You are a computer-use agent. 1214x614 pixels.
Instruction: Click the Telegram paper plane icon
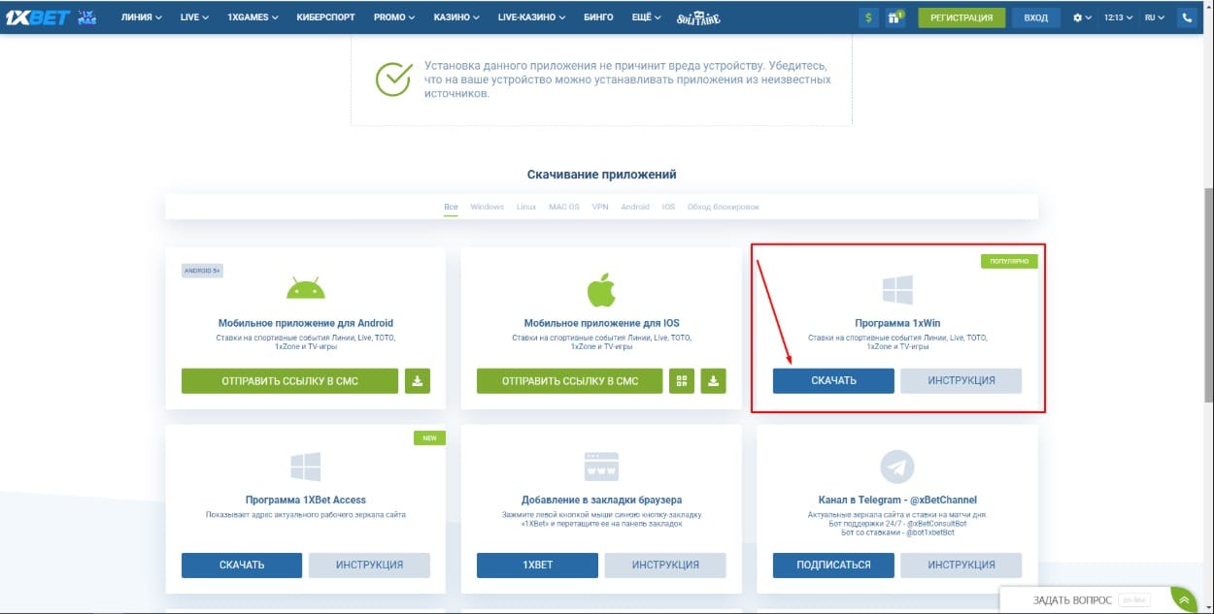point(895,465)
